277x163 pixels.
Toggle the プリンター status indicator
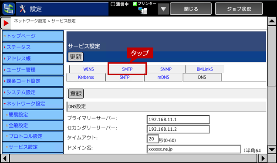click(x=135, y=4)
